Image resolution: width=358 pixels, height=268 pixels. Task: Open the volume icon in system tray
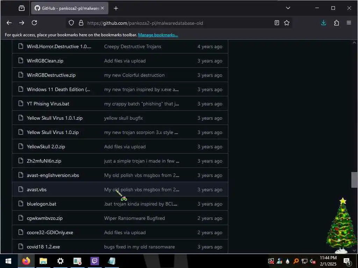tap(313, 261)
